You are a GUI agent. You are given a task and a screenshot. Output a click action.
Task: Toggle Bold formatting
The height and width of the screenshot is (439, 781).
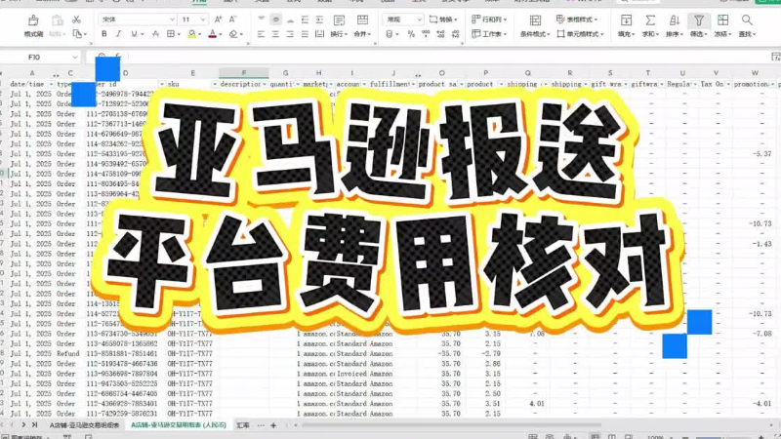click(x=103, y=34)
